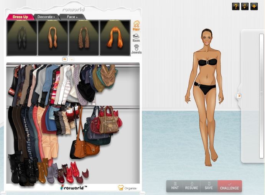Click the yellow plus icon
This screenshot has height=195, width=265.
(254, 7)
